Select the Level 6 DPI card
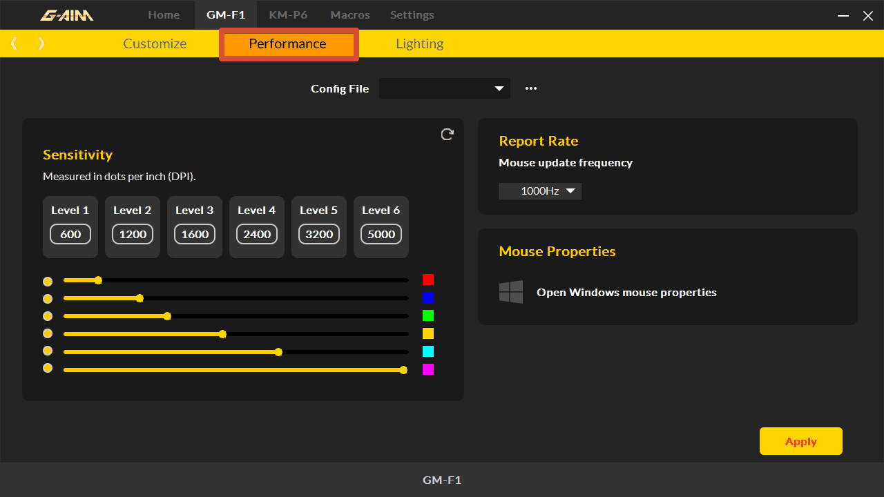 [x=381, y=227]
